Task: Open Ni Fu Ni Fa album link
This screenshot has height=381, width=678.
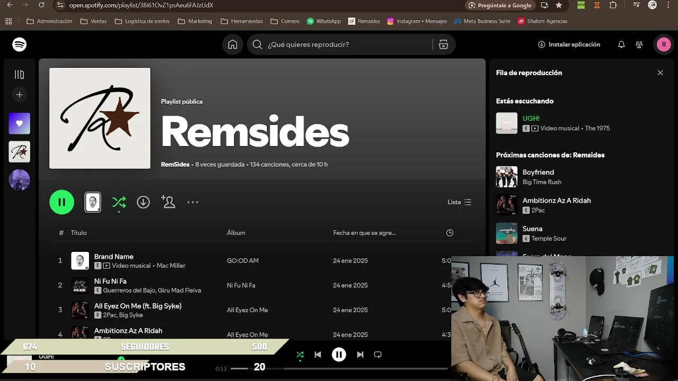Action: tap(241, 285)
